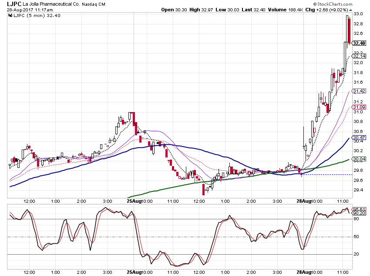Viewport: 370px width, 276px height.
Task: Click the 50 midline level label
Action: click(356, 236)
